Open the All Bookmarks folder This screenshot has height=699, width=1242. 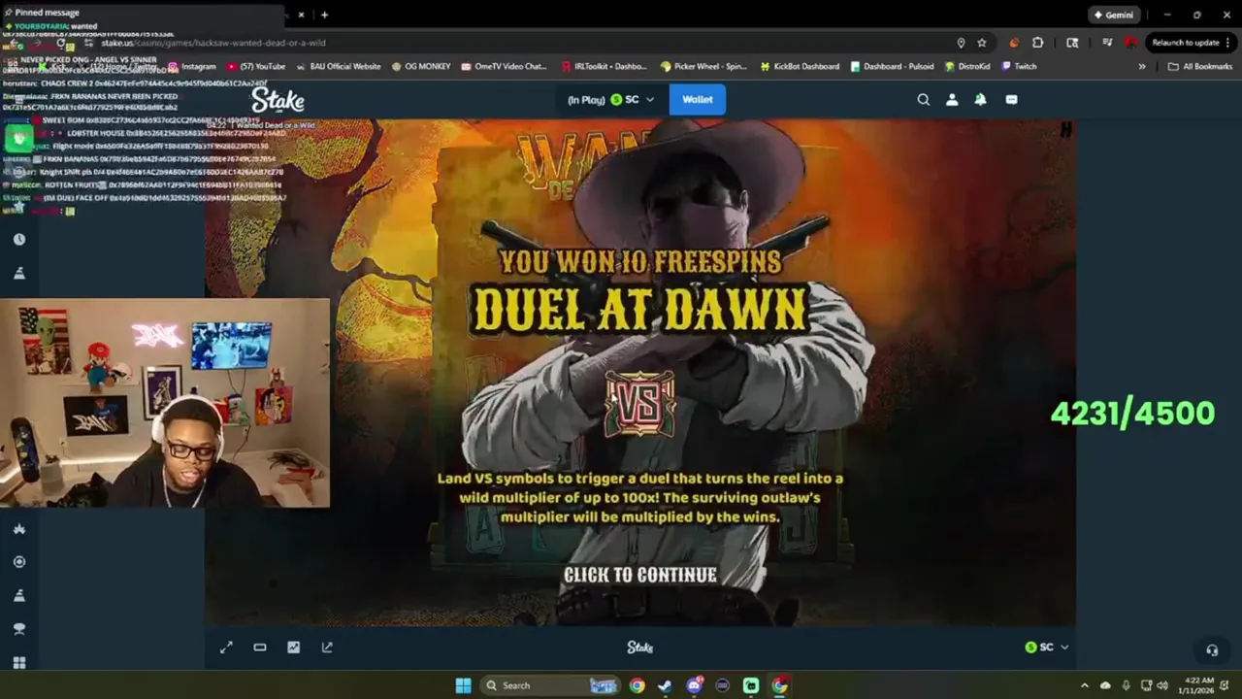click(x=1200, y=66)
